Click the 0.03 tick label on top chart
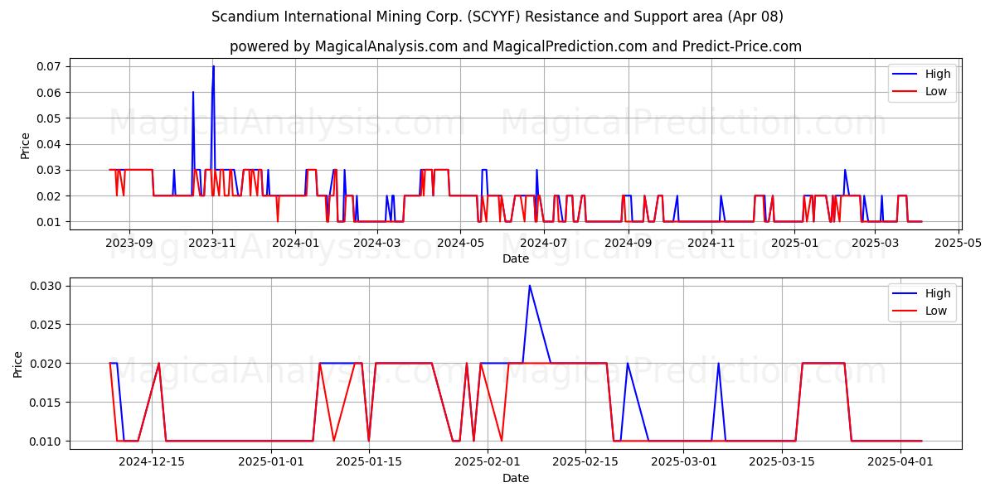Image resolution: width=995 pixels, height=497 pixels. (x=51, y=170)
